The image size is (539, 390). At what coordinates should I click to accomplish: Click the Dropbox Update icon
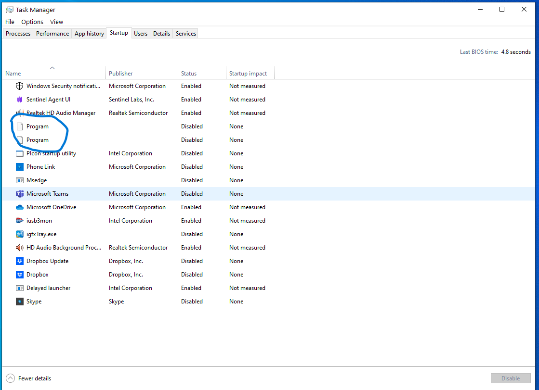20,261
